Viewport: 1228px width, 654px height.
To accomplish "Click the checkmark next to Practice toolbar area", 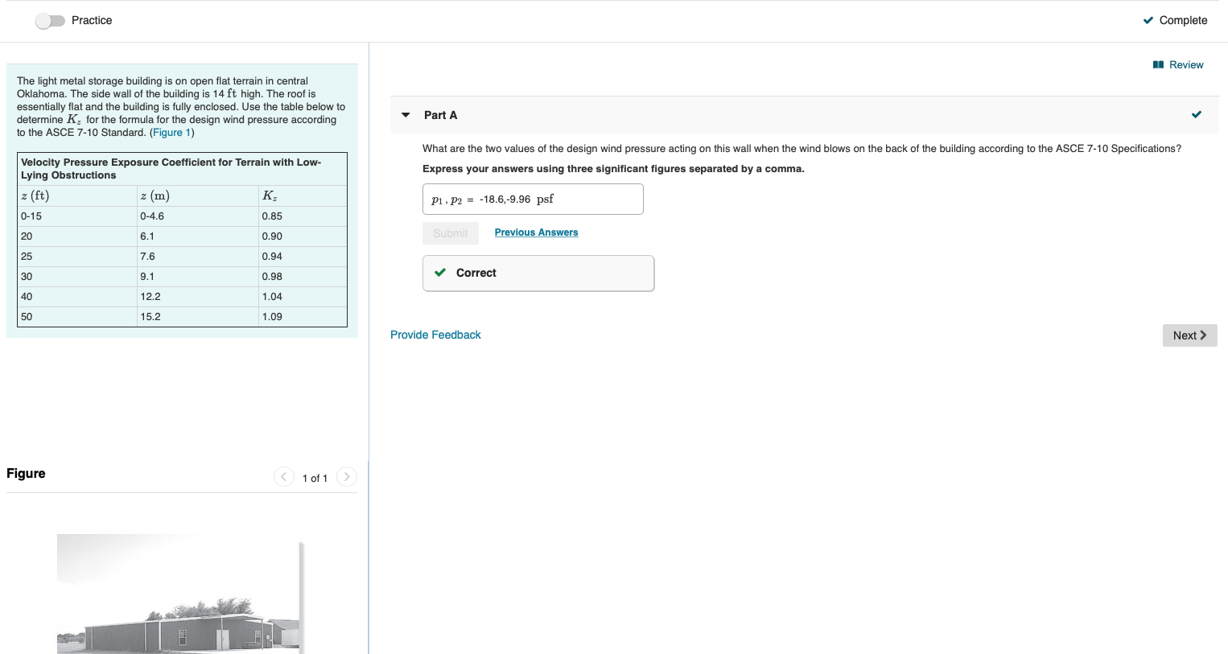I will [1148, 20].
